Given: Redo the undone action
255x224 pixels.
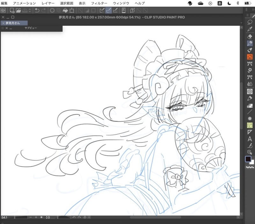Looking at the screenshot, I should 44,11.
